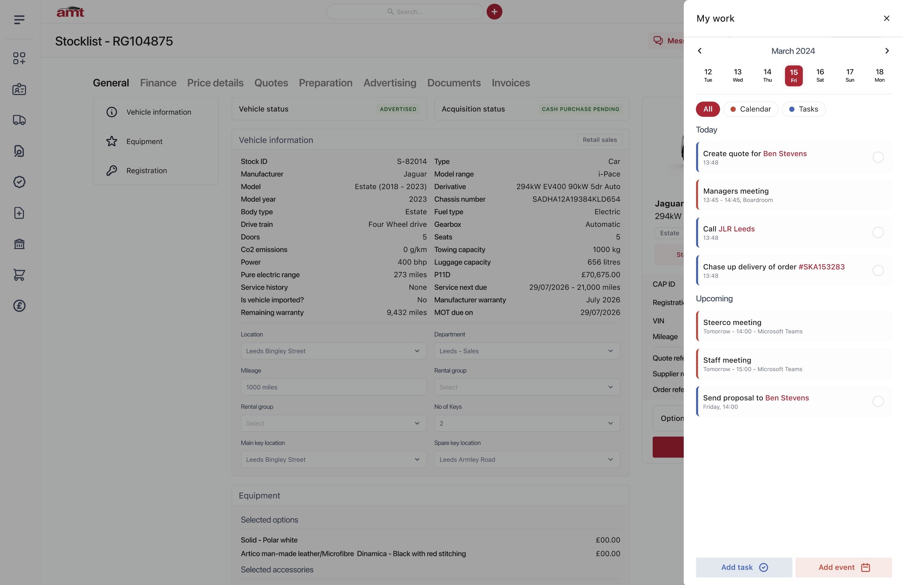Click the Vehicle information info icon
The height and width of the screenshot is (585, 903).
(112, 112)
